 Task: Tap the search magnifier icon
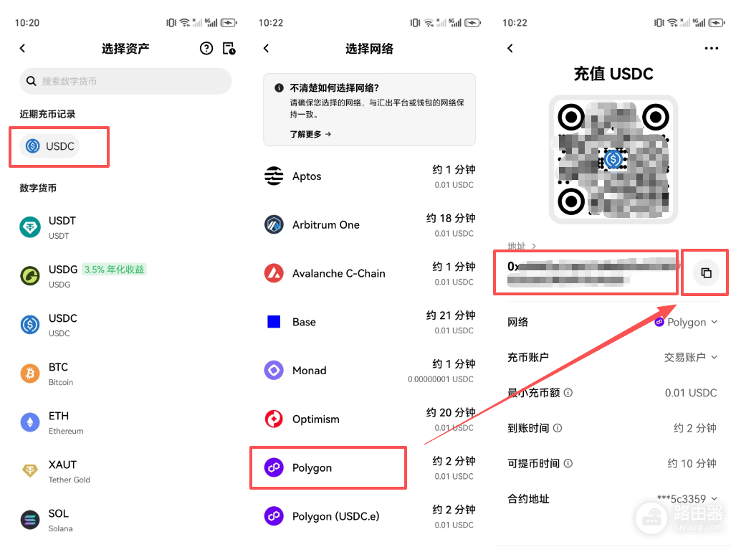[x=32, y=81]
